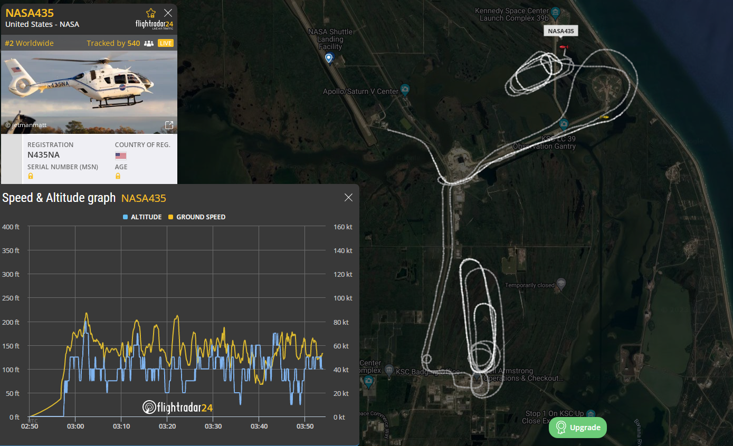Click the NASA435 map callout label
Screen dimensions: 733x446
click(561, 31)
